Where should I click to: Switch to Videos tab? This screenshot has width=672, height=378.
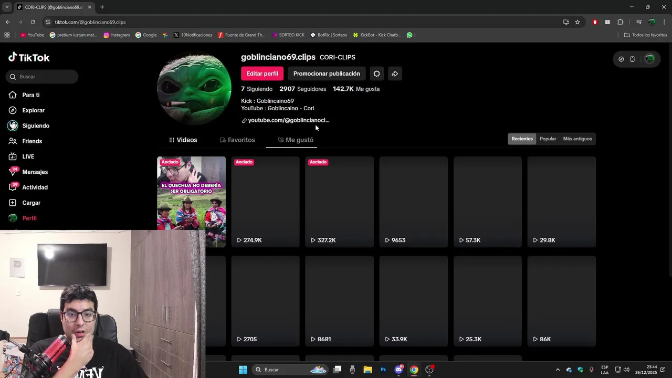coord(183,140)
